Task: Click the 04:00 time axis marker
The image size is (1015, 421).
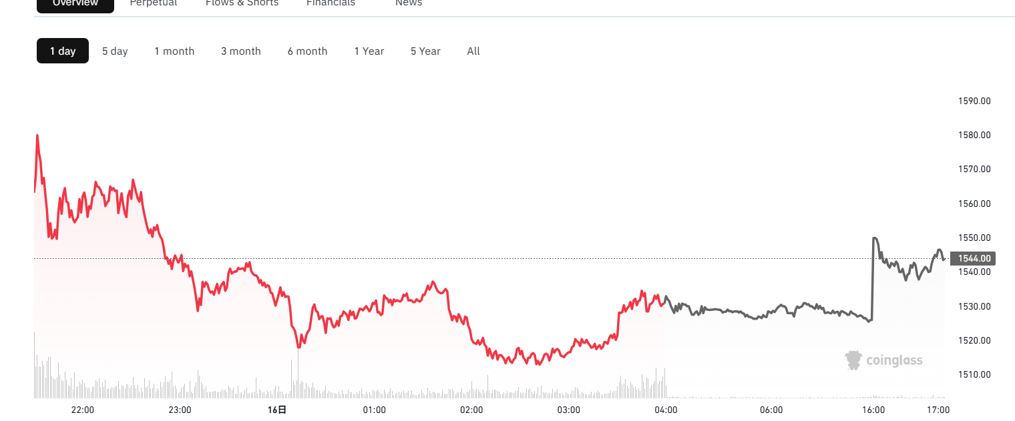Action: 666,410
